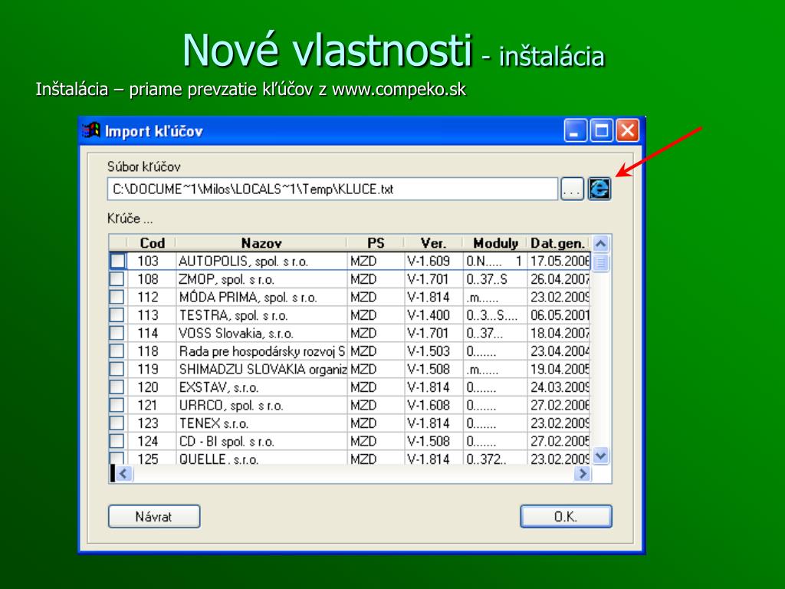785x589 pixels.
Task: Tick the SHIMADZU SLOVAKIA row 119 checkbox
Action: pyautogui.click(x=117, y=369)
